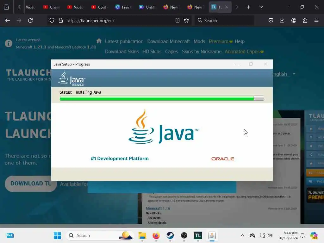Image resolution: width=324 pixels, height=243 pixels.
Task: Open OBS Studio from the taskbar
Action: [184, 235]
